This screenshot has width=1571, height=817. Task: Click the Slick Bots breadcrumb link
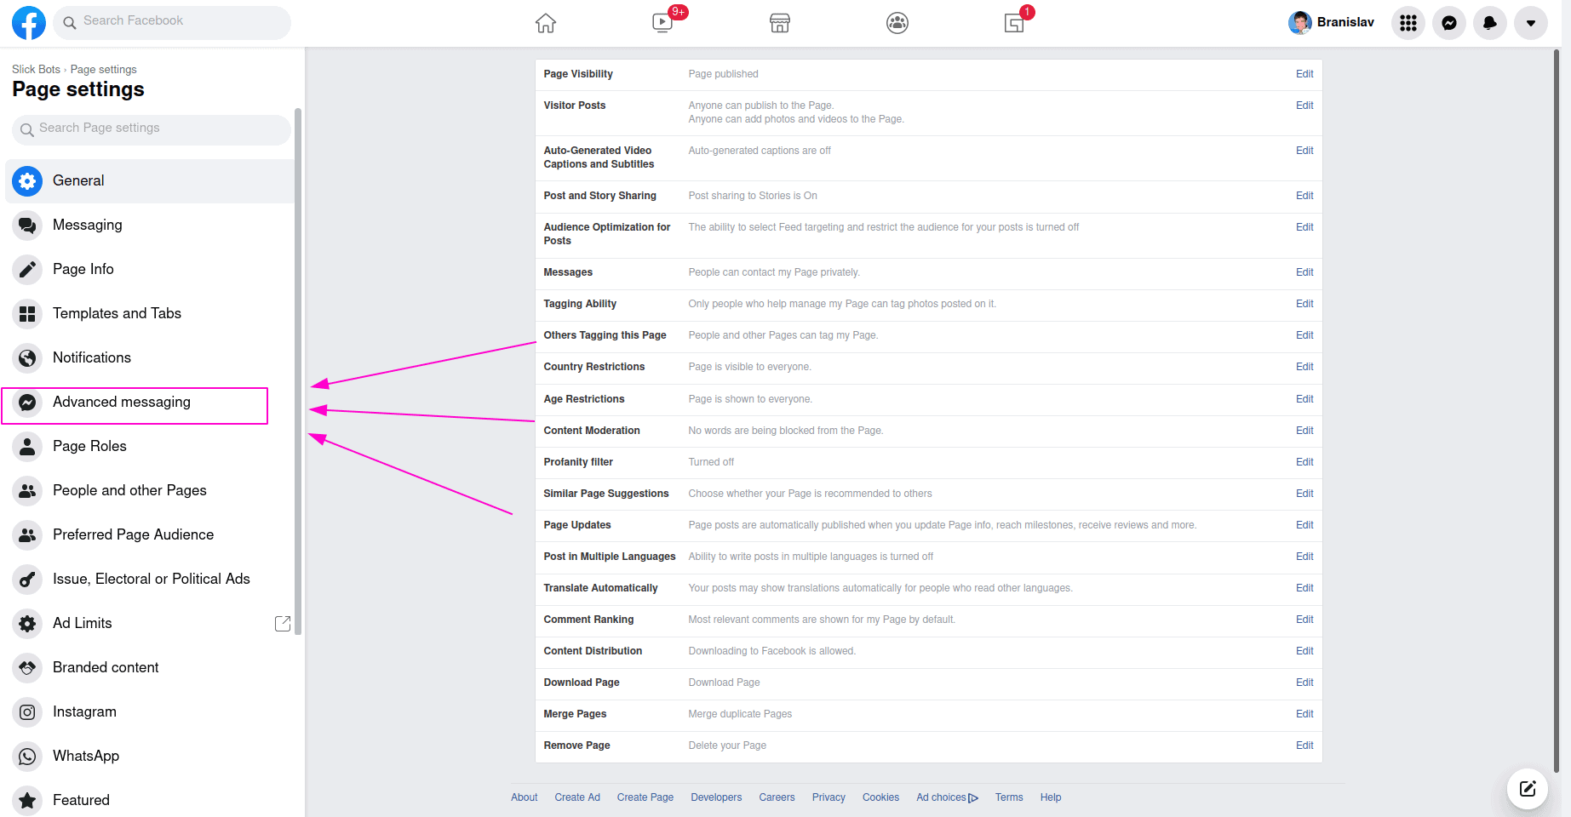pos(36,70)
